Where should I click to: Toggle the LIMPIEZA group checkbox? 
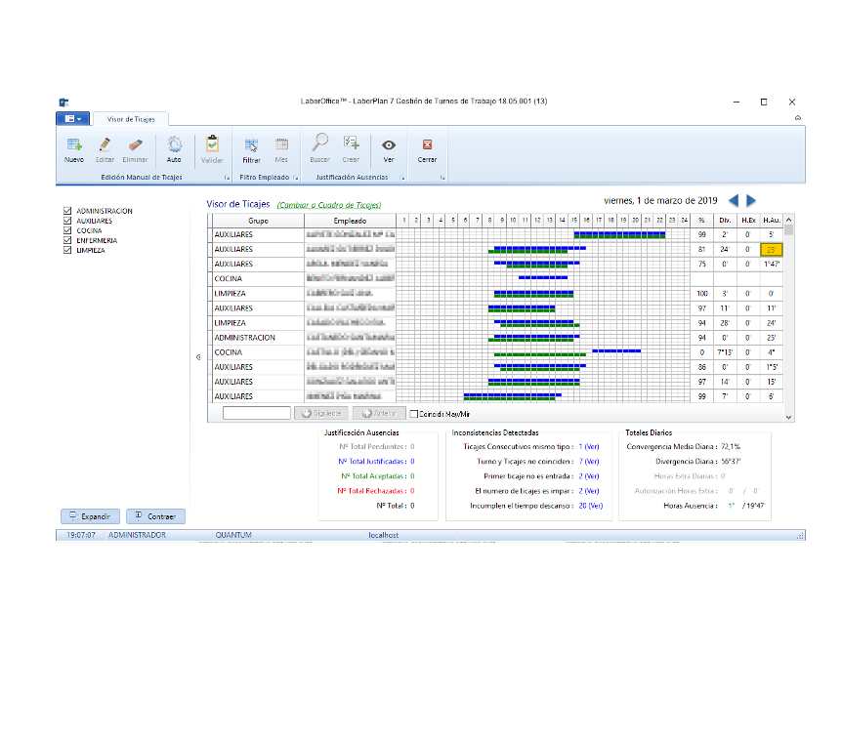(x=67, y=250)
